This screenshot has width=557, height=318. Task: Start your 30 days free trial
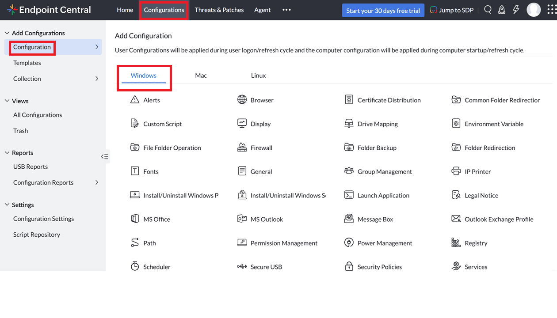pyautogui.click(x=383, y=11)
